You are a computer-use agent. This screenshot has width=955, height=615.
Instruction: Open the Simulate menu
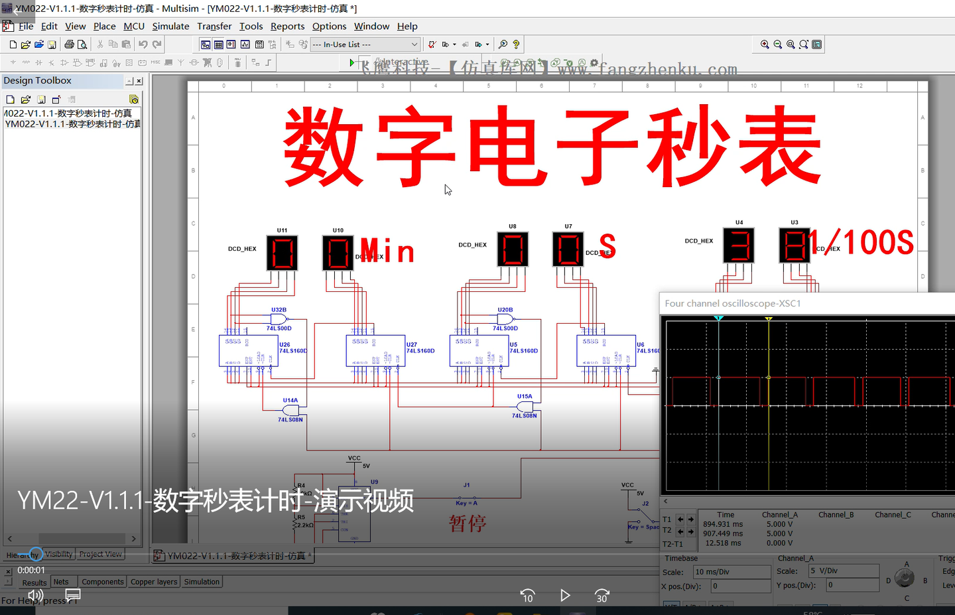tap(170, 27)
